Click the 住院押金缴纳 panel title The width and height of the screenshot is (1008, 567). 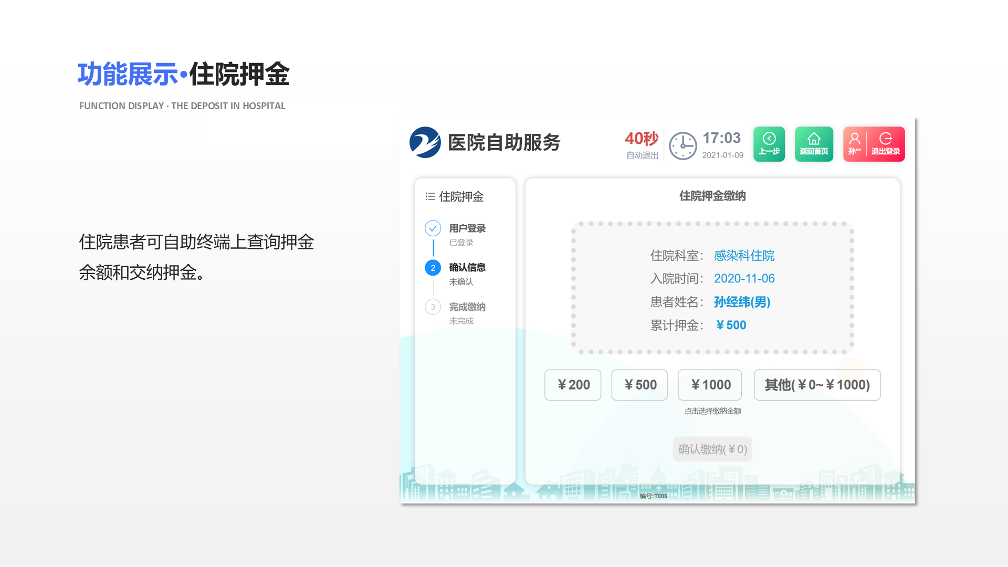(x=712, y=196)
